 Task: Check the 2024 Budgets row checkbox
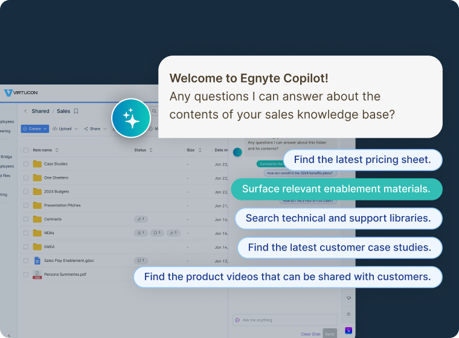pyautogui.click(x=26, y=191)
